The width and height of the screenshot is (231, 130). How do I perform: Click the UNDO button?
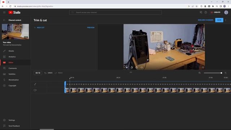tap(48, 73)
